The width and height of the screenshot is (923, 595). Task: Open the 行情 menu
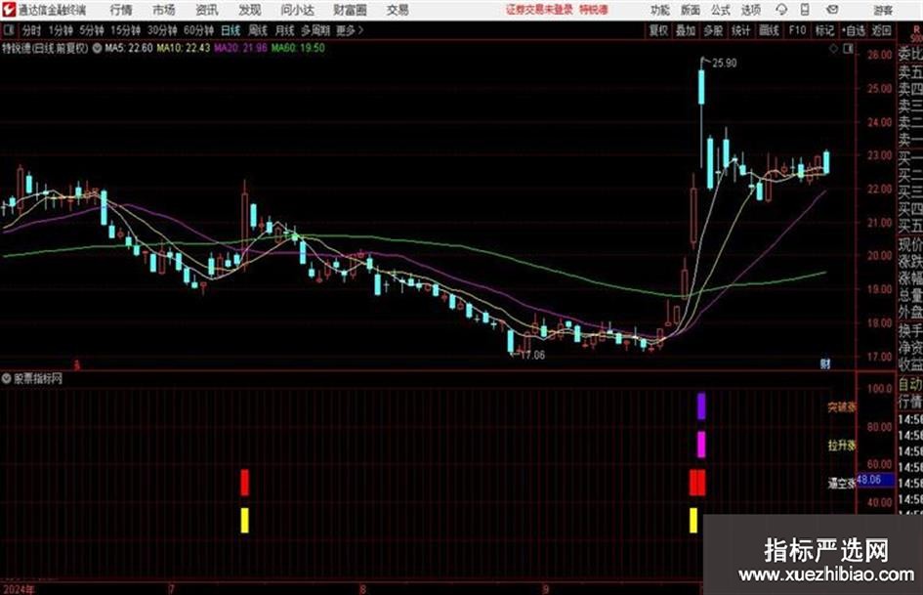coord(121,10)
